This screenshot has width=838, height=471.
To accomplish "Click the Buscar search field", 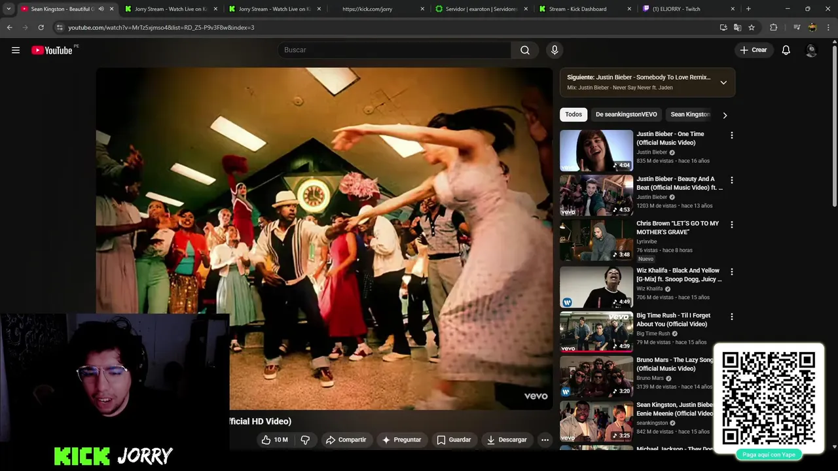I will click(395, 50).
